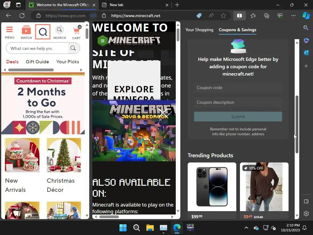This screenshot has width=313, height=235.
Task: Open the brown sweater 10% OFF thumbnail
Action: [264, 187]
